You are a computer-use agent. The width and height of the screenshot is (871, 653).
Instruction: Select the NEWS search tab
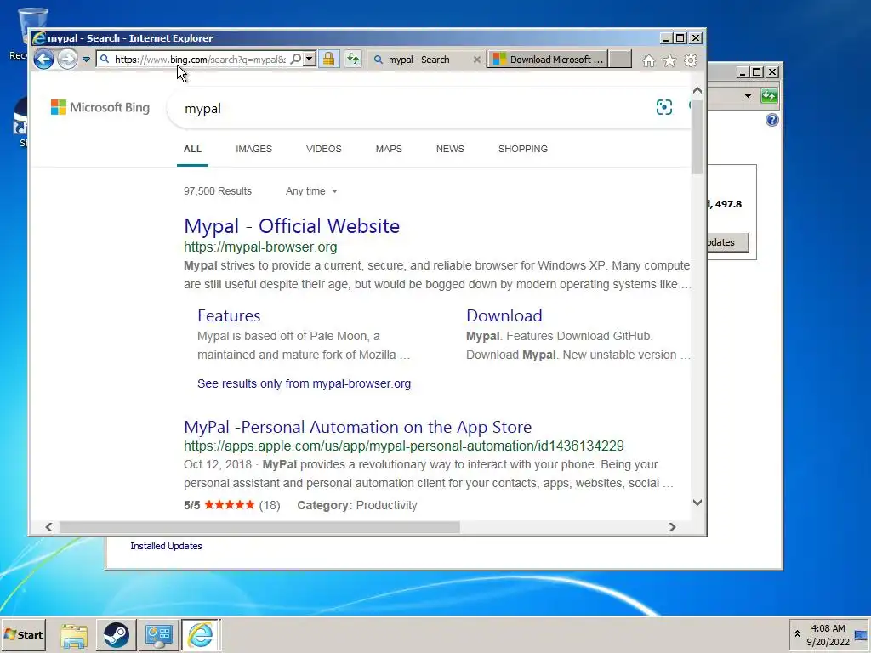coord(450,149)
